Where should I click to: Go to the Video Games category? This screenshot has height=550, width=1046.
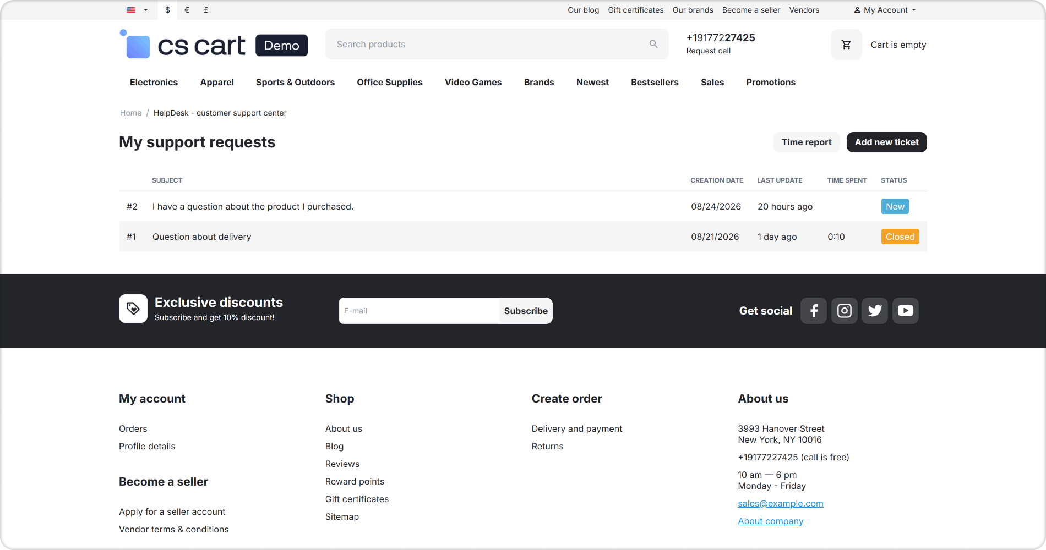click(x=473, y=82)
